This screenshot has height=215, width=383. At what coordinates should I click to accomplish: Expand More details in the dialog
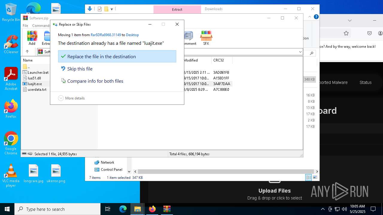tap(71, 98)
